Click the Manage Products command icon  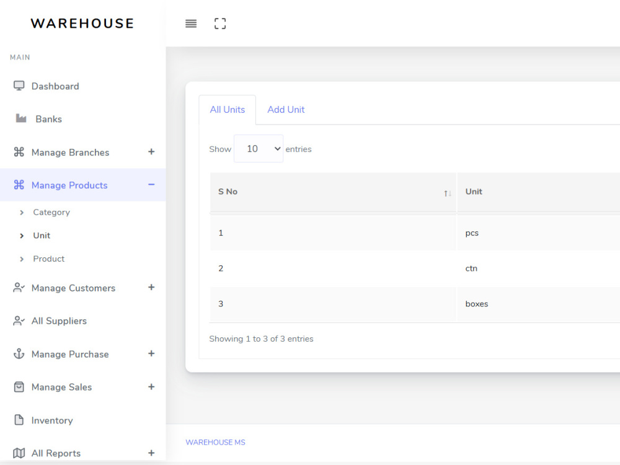(x=19, y=185)
